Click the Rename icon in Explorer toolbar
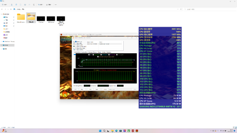 point(25,5)
